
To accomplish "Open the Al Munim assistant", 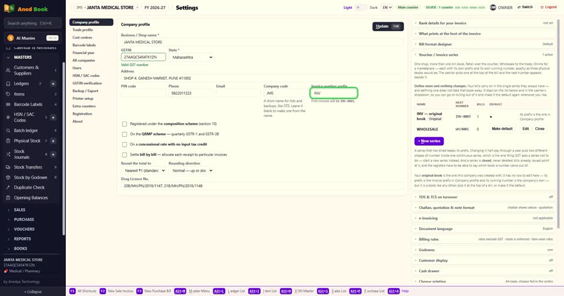I will click(33, 38).
